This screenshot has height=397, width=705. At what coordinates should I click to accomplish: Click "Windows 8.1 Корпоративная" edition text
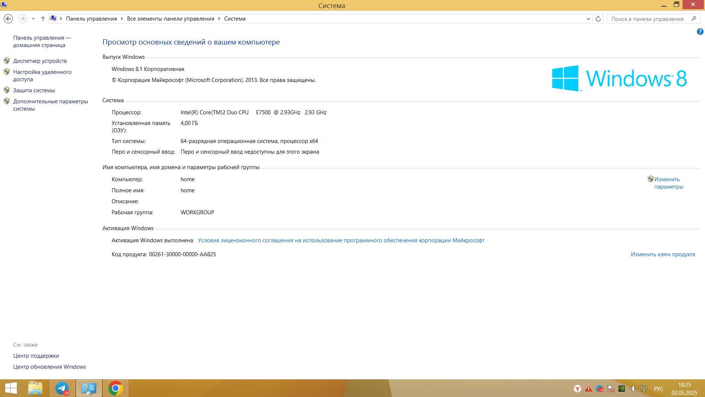coord(148,69)
